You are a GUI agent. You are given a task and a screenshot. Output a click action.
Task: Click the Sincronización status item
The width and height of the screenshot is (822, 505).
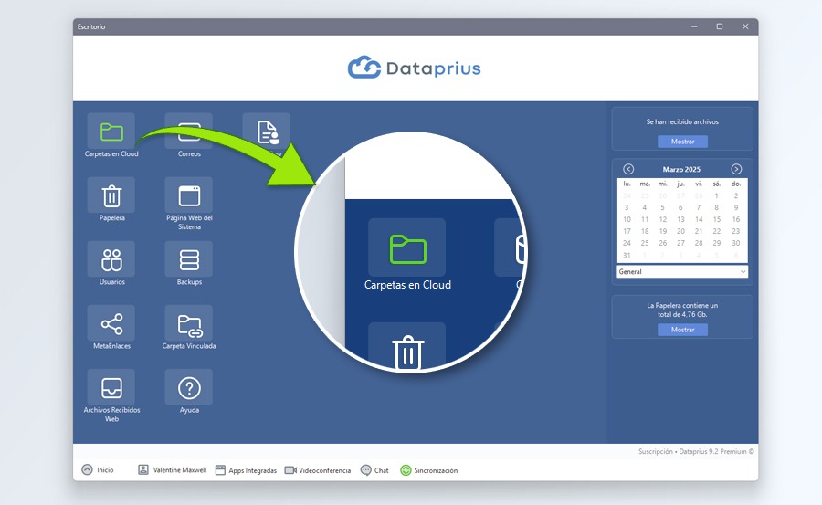tap(429, 470)
